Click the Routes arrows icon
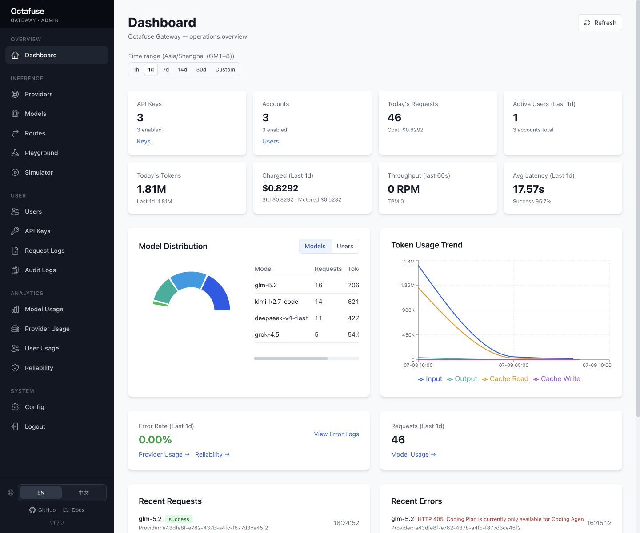This screenshot has width=640, height=533. [15, 133]
